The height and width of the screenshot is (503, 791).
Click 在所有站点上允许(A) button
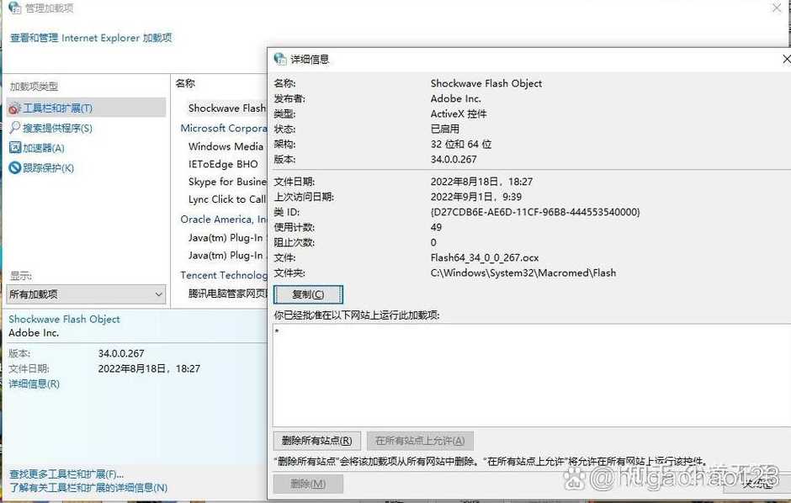pos(420,441)
